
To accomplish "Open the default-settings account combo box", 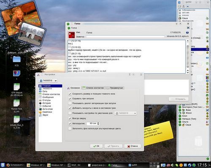I will tap(126, 113).
